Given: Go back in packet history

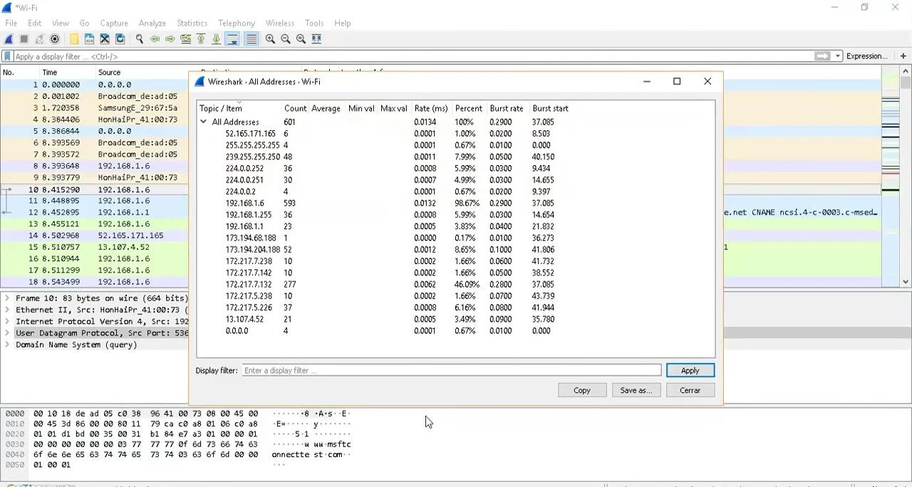Looking at the screenshot, I should pos(155,39).
